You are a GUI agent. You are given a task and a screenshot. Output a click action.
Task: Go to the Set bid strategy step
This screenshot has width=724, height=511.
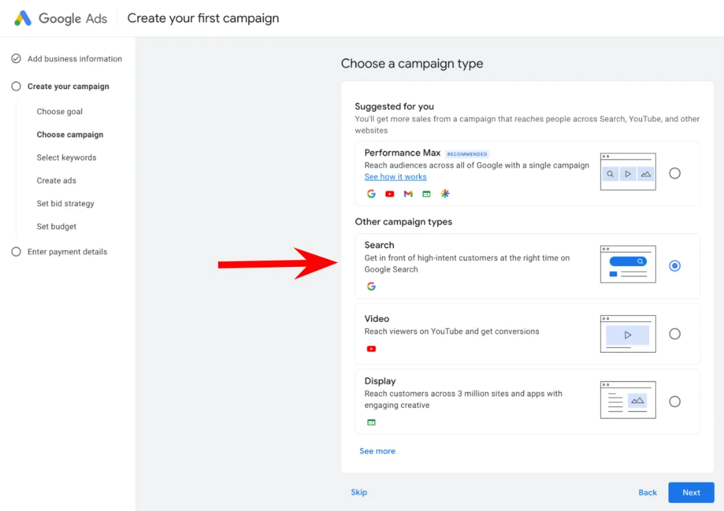66,203
